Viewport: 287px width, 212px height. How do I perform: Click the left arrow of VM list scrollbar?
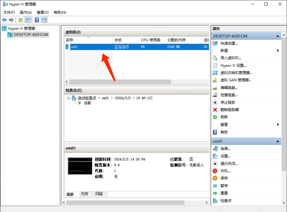(x=67, y=82)
